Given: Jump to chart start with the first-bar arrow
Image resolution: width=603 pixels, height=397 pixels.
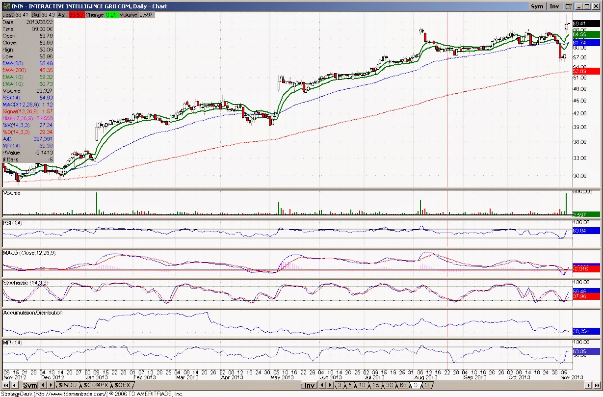Looking at the screenshot, I should [6, 386].
